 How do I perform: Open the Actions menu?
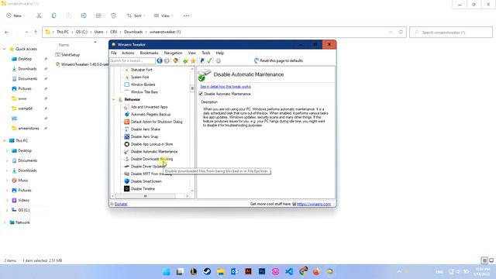tap(128, 53)
